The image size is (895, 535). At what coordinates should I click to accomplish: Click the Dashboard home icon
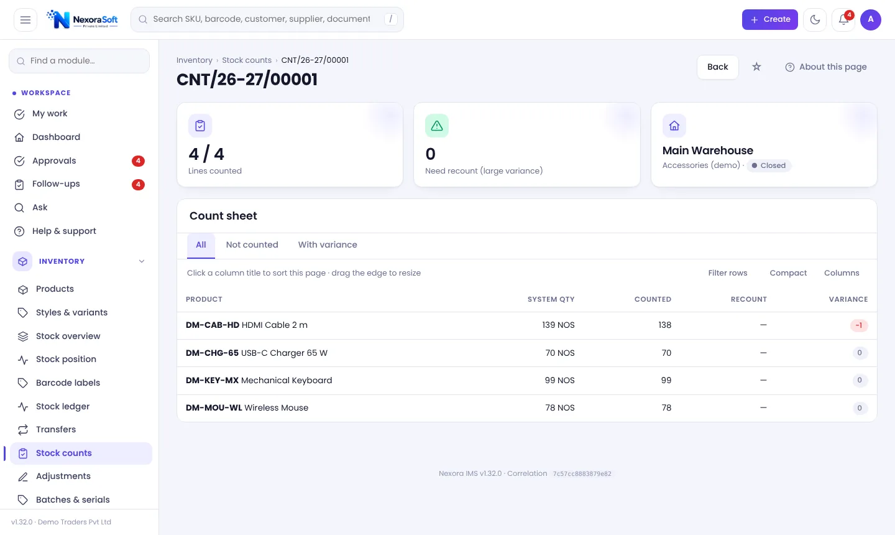19,137
